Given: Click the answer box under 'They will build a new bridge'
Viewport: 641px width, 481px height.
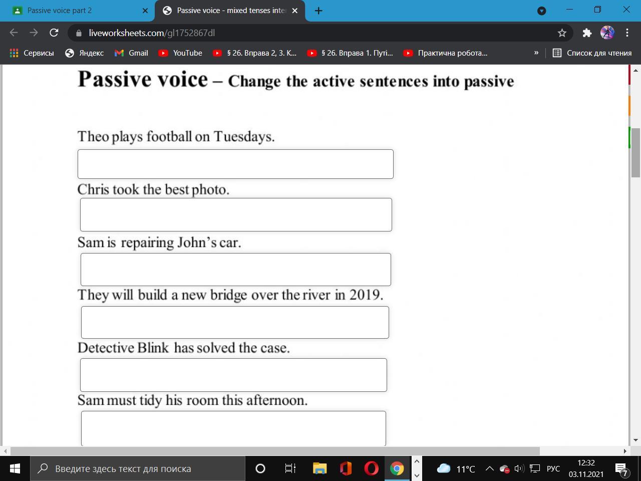Looking at the screenshot, I should 235,322.
